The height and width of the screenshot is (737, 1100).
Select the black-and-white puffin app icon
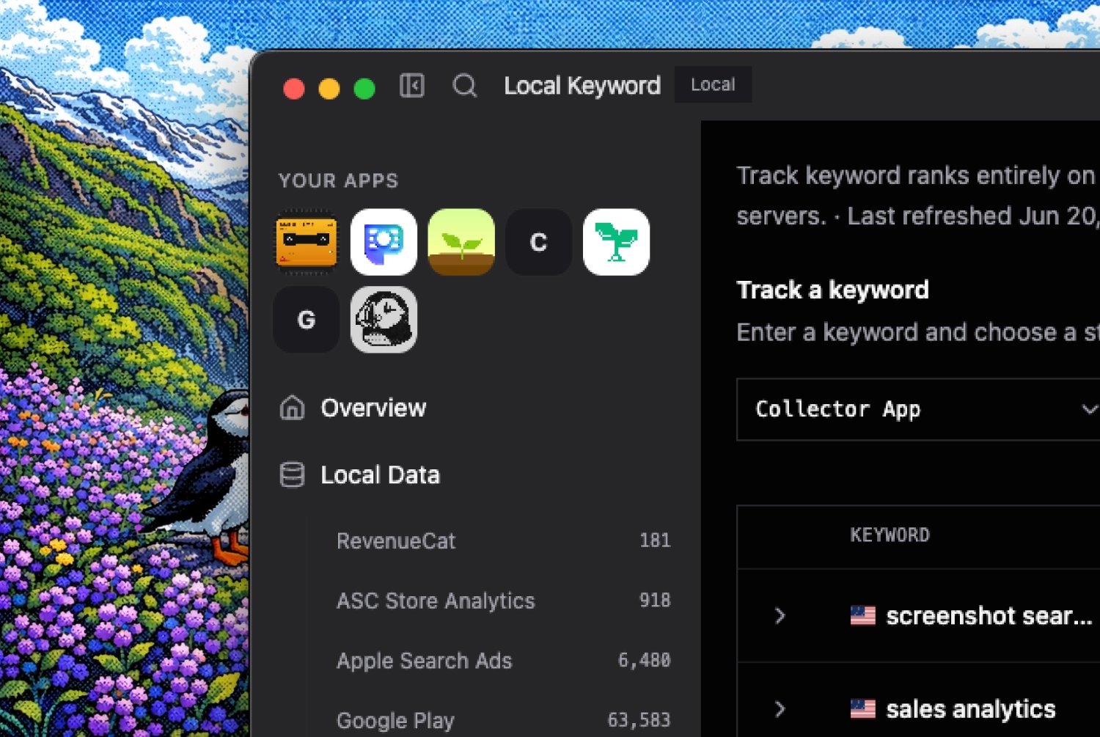point(384,320)
